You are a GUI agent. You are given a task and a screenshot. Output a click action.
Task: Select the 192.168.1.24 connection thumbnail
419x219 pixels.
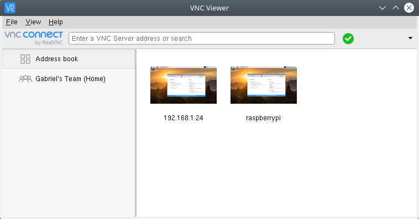pyautogui.click(x=184, y=85)
